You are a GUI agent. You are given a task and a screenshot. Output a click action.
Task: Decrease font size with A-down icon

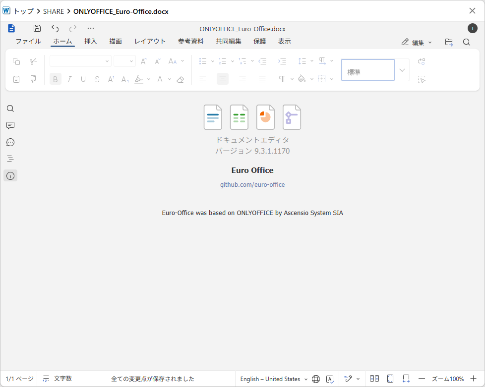[x=158, y=61]
